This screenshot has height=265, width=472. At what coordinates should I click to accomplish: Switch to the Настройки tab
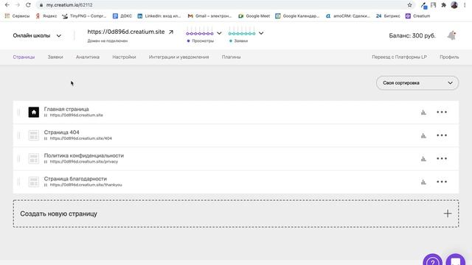coord(124,57)
